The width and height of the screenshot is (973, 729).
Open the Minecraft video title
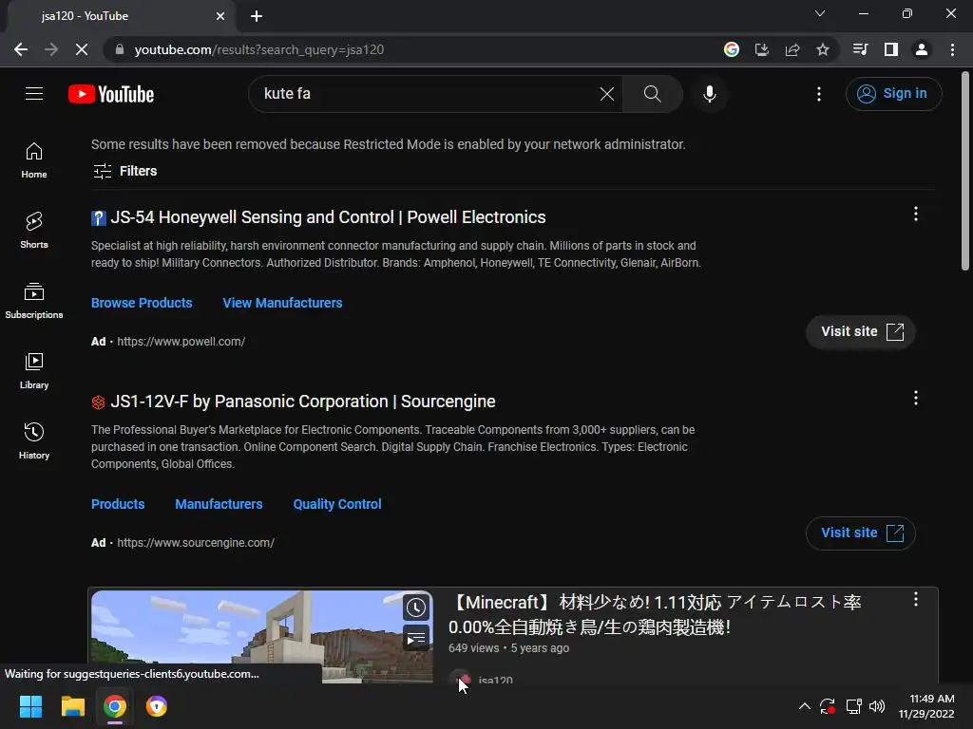(655, 614)
